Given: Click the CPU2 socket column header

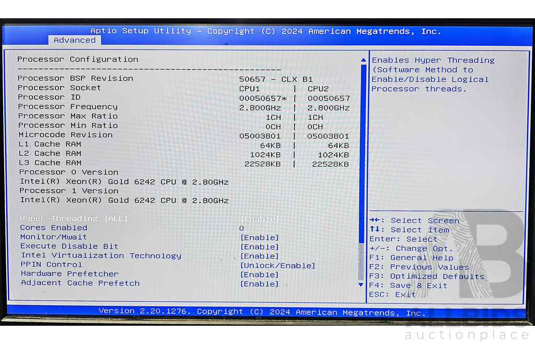Looking at the screenshot, I should pos(318,89).
